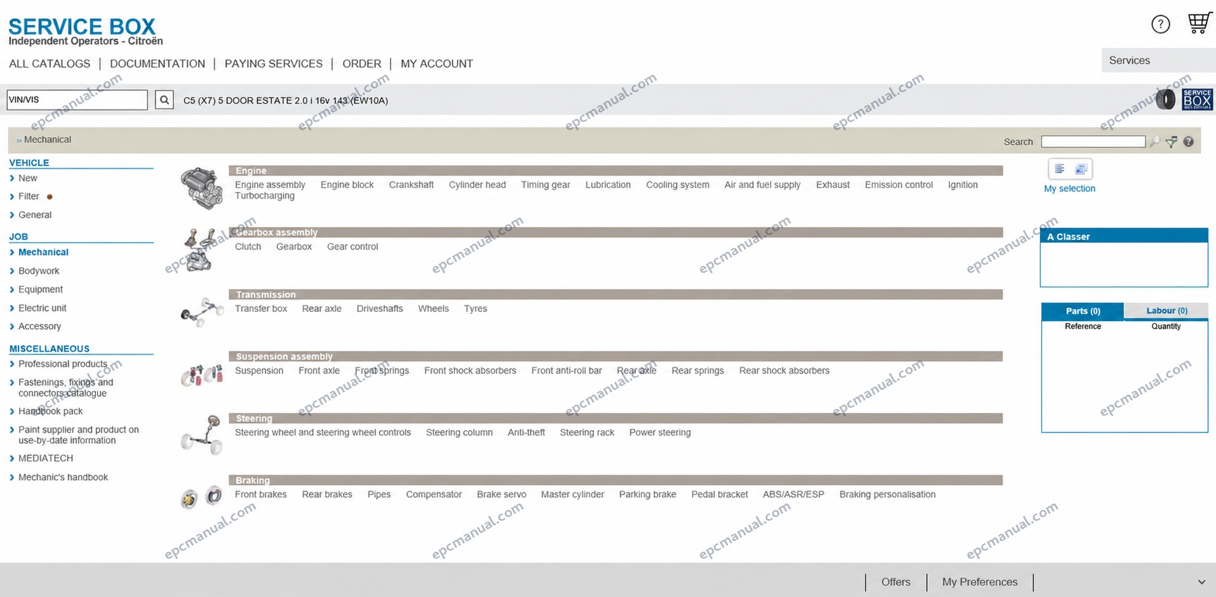Image resolution: width=1216 pixels, height=597 pixels.
Task: Switch to the Labour (0) tab
Action: [1166, 311]
